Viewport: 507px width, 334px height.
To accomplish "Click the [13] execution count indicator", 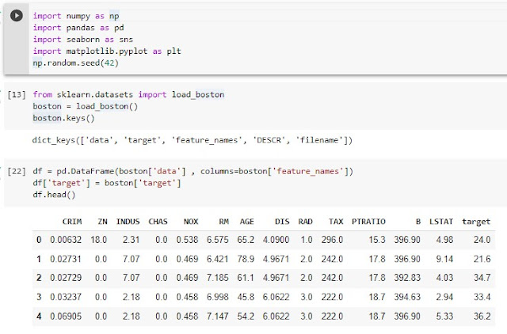I will (x=16, y=95).
